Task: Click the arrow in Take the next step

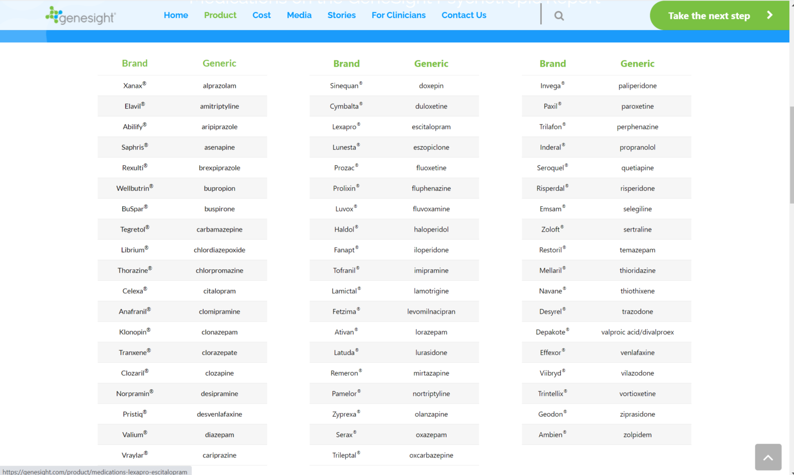Action: point(770,15)
